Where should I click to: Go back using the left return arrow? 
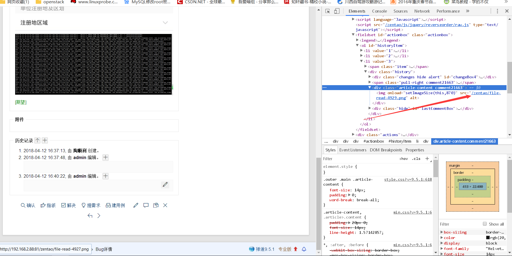(x=90, y=216)
